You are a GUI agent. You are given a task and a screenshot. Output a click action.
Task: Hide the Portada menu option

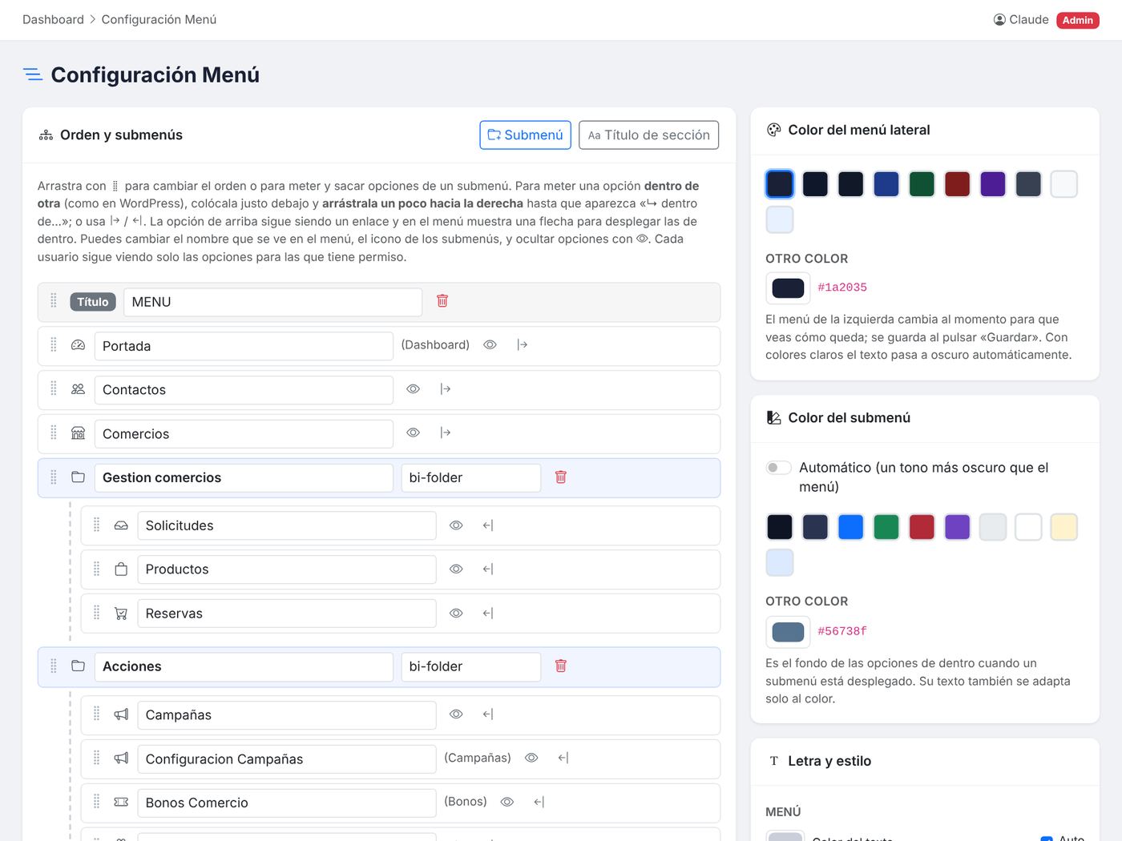click(x=490, y=345)
